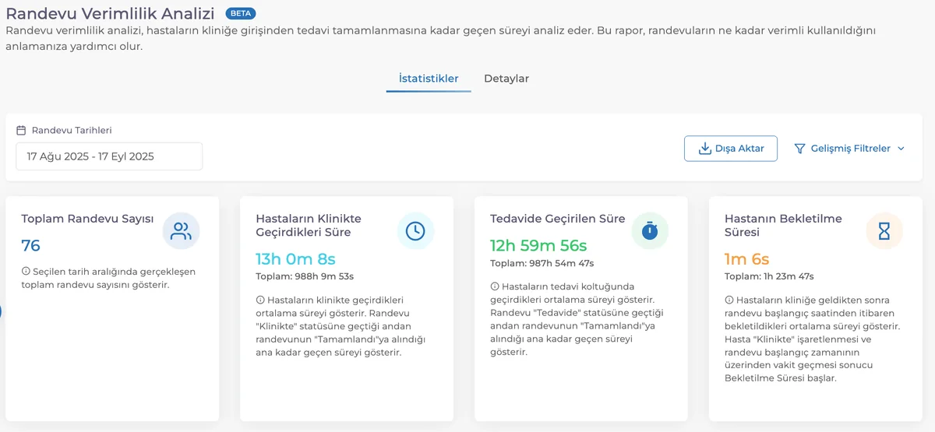Screen dimensions: 935x432
Task: Click the info icon in Klinikte Geçirdikleri Süre description
Action: pos(260,300)
